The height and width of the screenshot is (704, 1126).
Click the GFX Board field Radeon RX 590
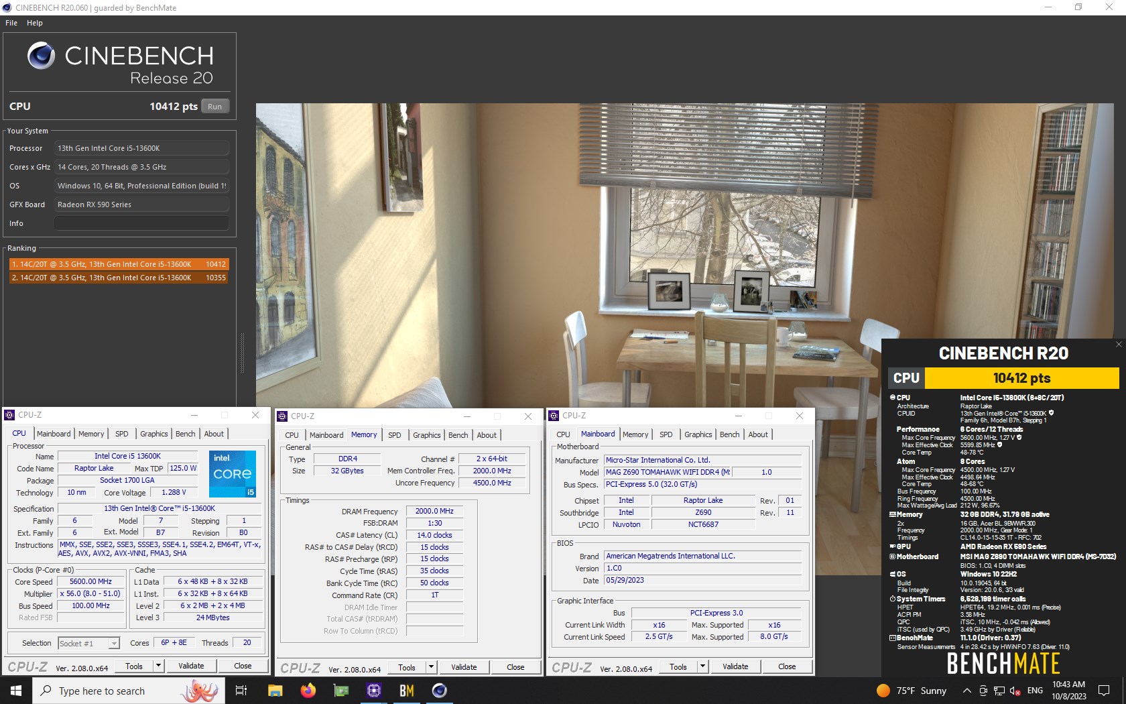click(x=141, y=204)
